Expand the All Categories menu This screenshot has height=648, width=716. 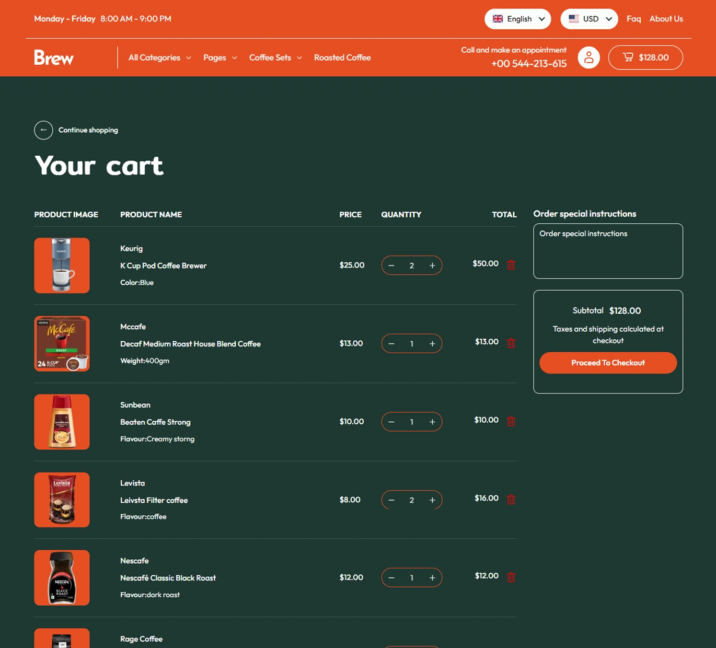pyautogui.click(x=159, y=57)
